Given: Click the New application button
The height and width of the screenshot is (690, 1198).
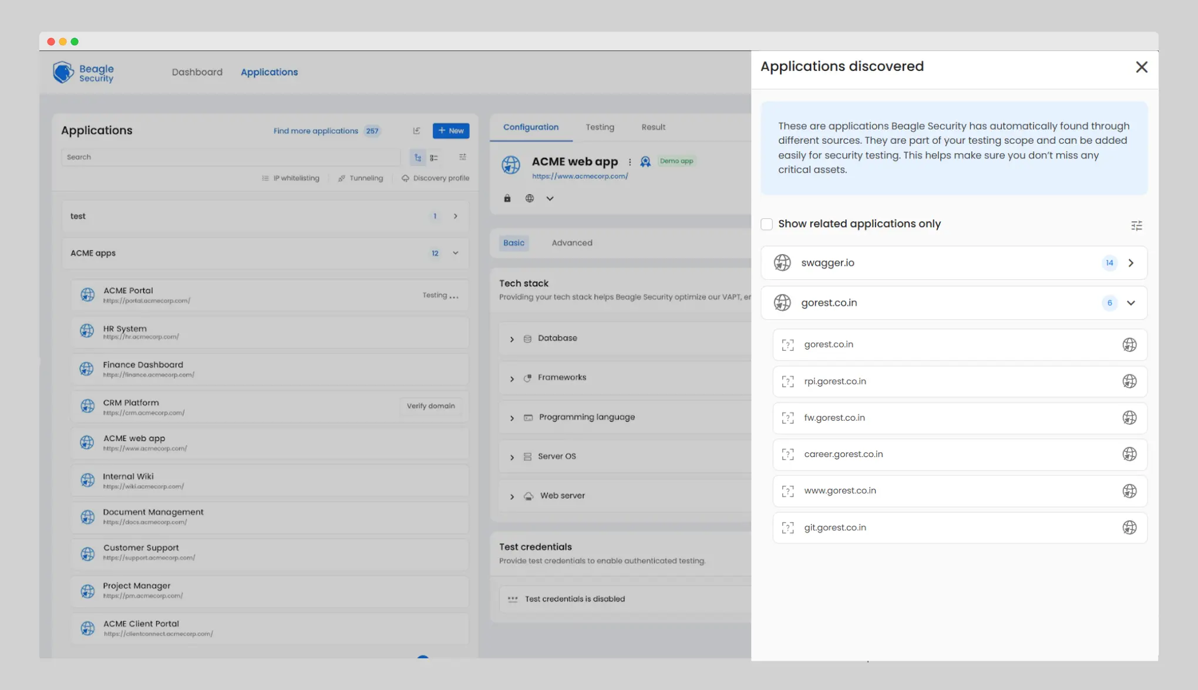Looking at the screenshot, I should tap(450, 130).
